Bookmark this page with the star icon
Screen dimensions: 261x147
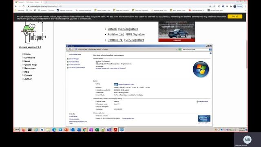coord(214,7)
